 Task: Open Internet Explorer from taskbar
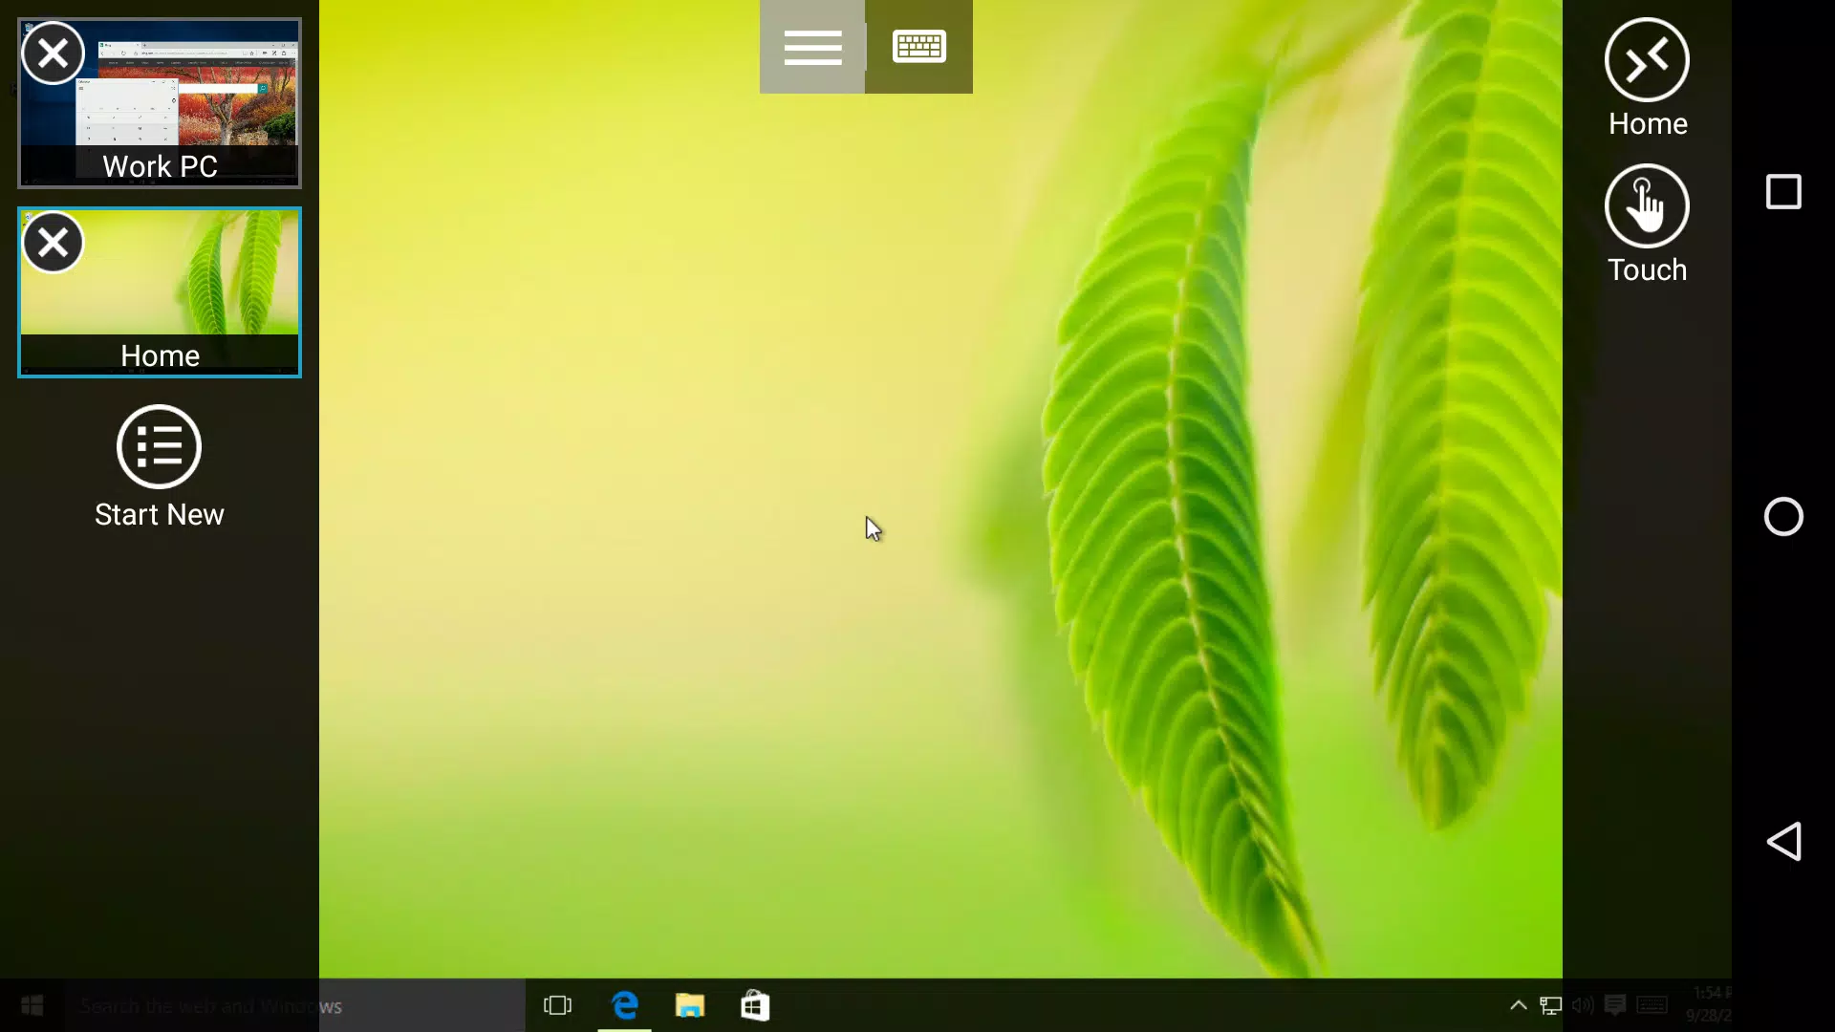coord(625,1005)
